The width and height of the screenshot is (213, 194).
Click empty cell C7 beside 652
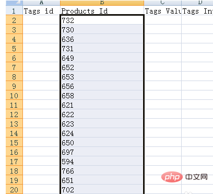163,67
